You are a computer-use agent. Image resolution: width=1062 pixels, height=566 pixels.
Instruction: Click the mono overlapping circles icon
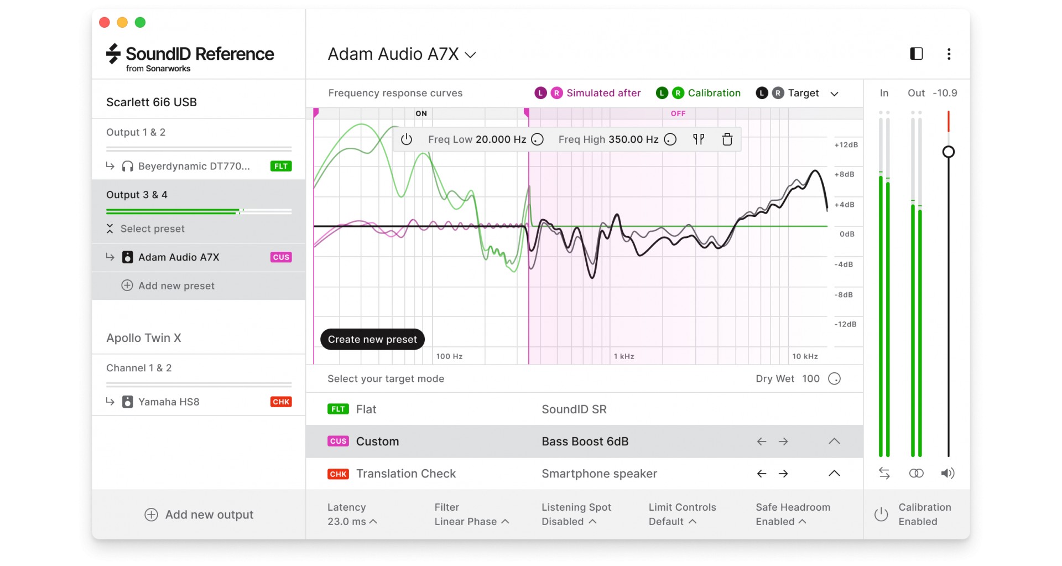pyautogui.click(x=916, y=473)
